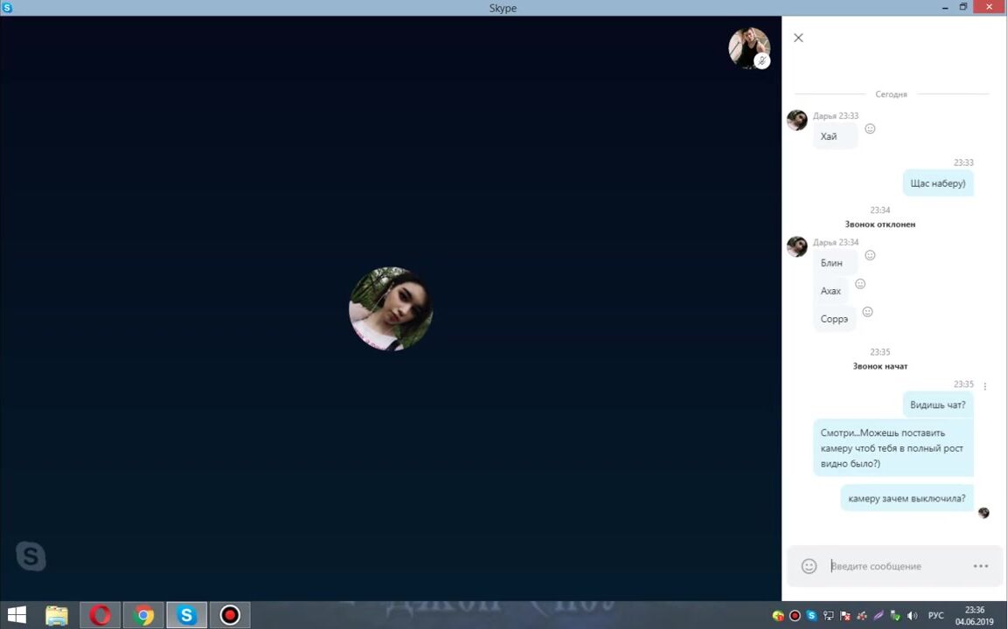Click Дарья's avatar beside "Хай" message

tap(796, 121)
